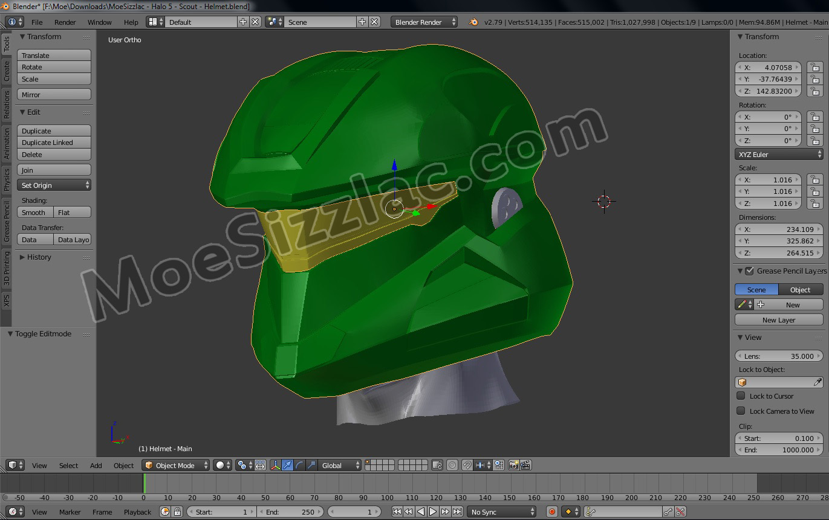Open the Set Origin dropdown

(x=54, y=185)
